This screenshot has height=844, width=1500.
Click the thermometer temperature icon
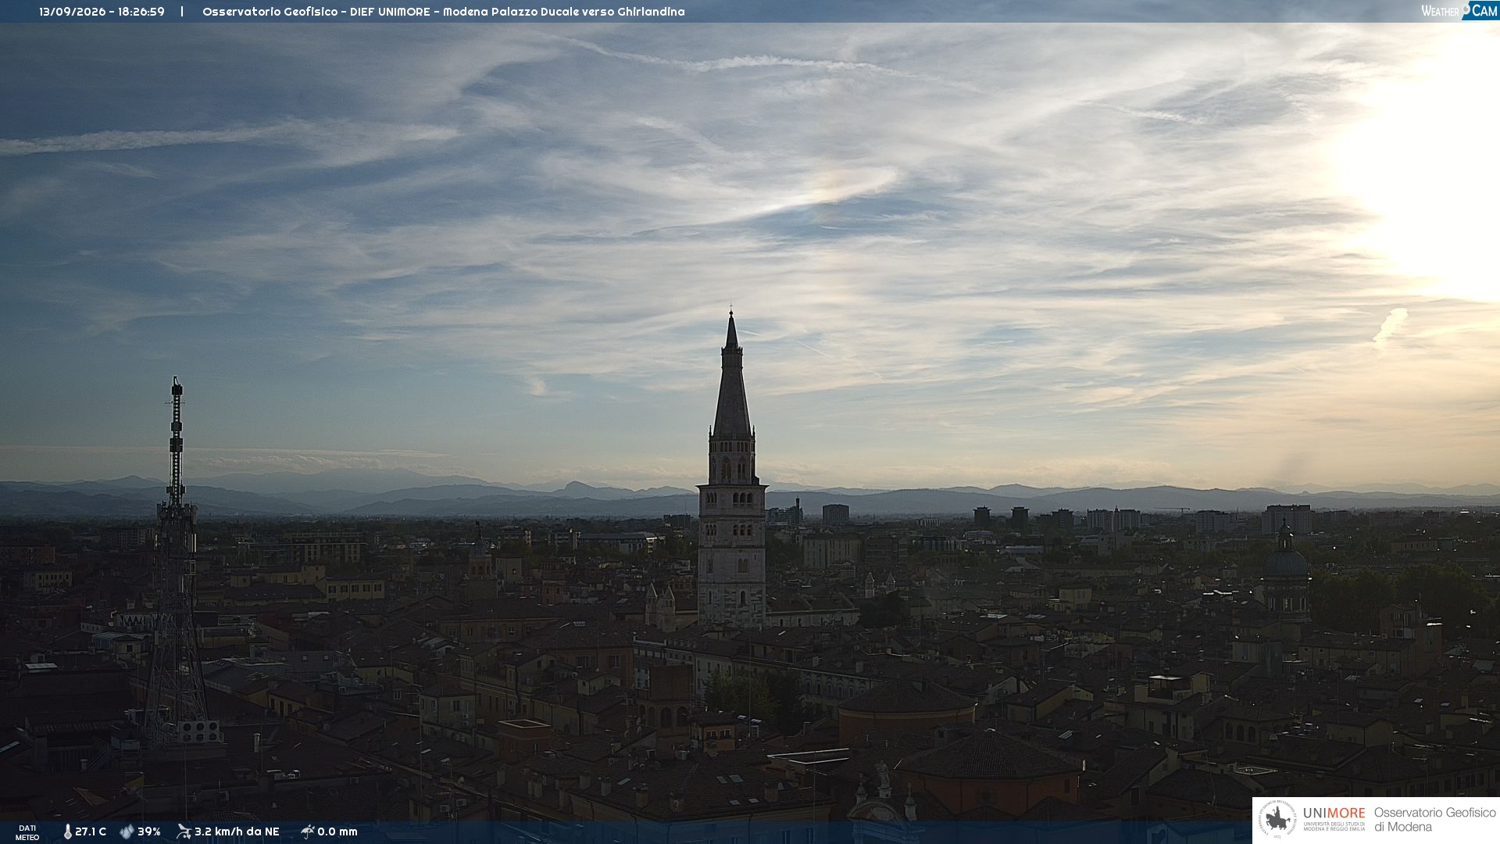pyautogui.click(x=68, y=831)
